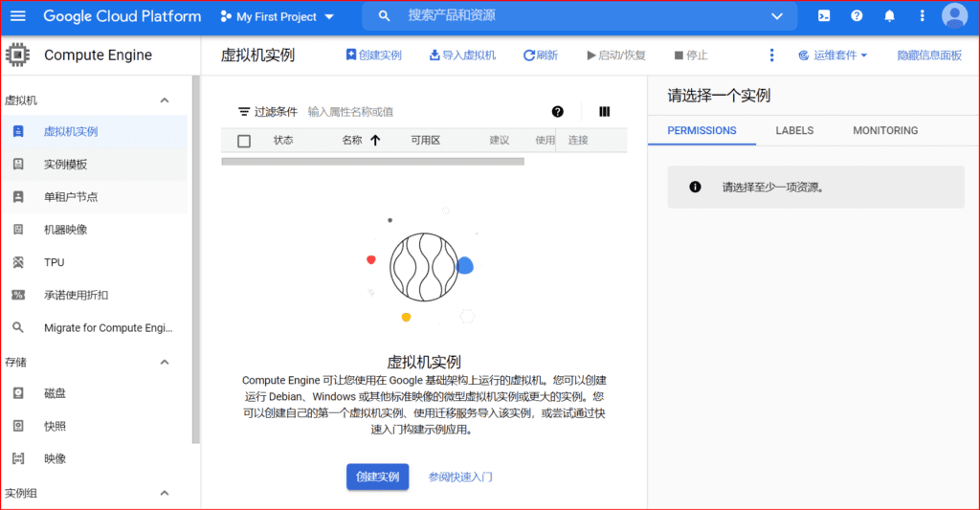Click the 启动/恢复 toolbar button

click(x=616, y=55)
